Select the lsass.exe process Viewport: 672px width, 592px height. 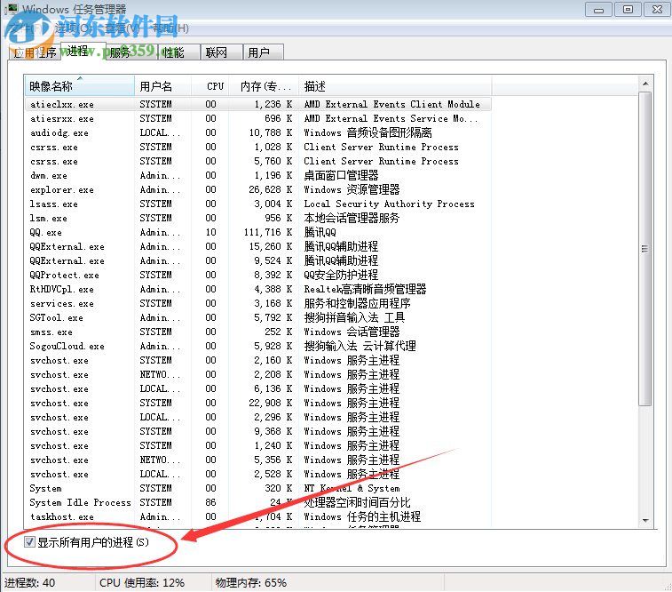[x=258, y=204]
